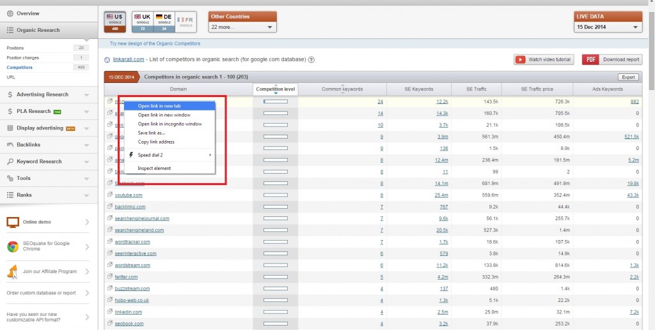Click external link icon beside seobook.com
This screenshot has width=655, height=330.
coord(110,323)
